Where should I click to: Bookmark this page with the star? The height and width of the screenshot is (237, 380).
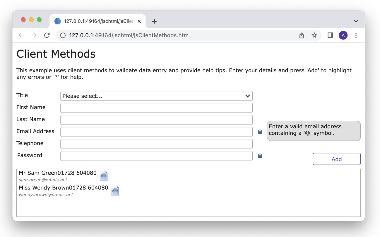[314, 35]
